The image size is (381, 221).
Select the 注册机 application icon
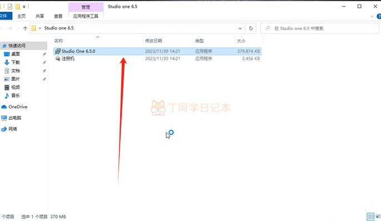pos(58,58)
